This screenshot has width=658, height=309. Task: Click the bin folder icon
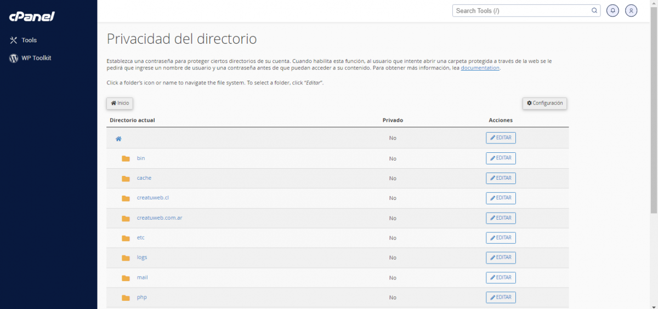(126, 158)
